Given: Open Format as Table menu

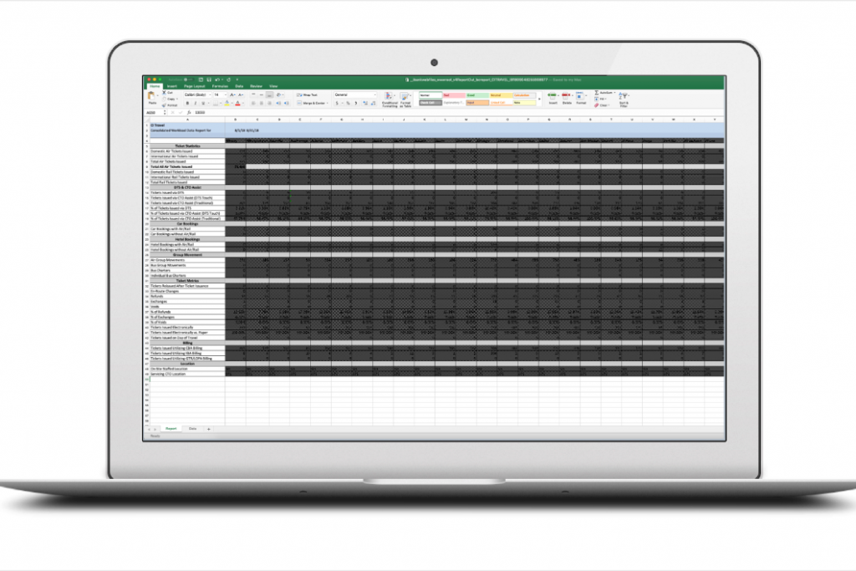Looking at the screenshot, I should click(x=405, y=99).
